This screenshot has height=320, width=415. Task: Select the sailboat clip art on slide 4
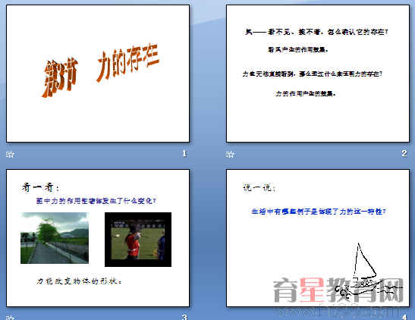[368, 270]
